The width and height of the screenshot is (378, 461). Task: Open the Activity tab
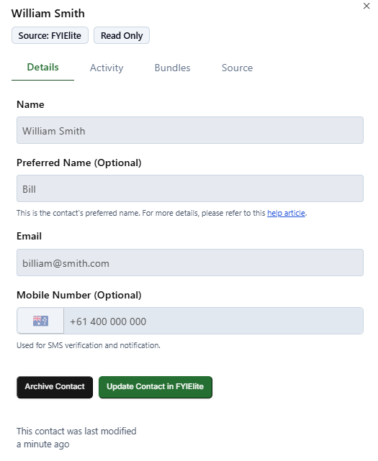click(x=107, y=68)
